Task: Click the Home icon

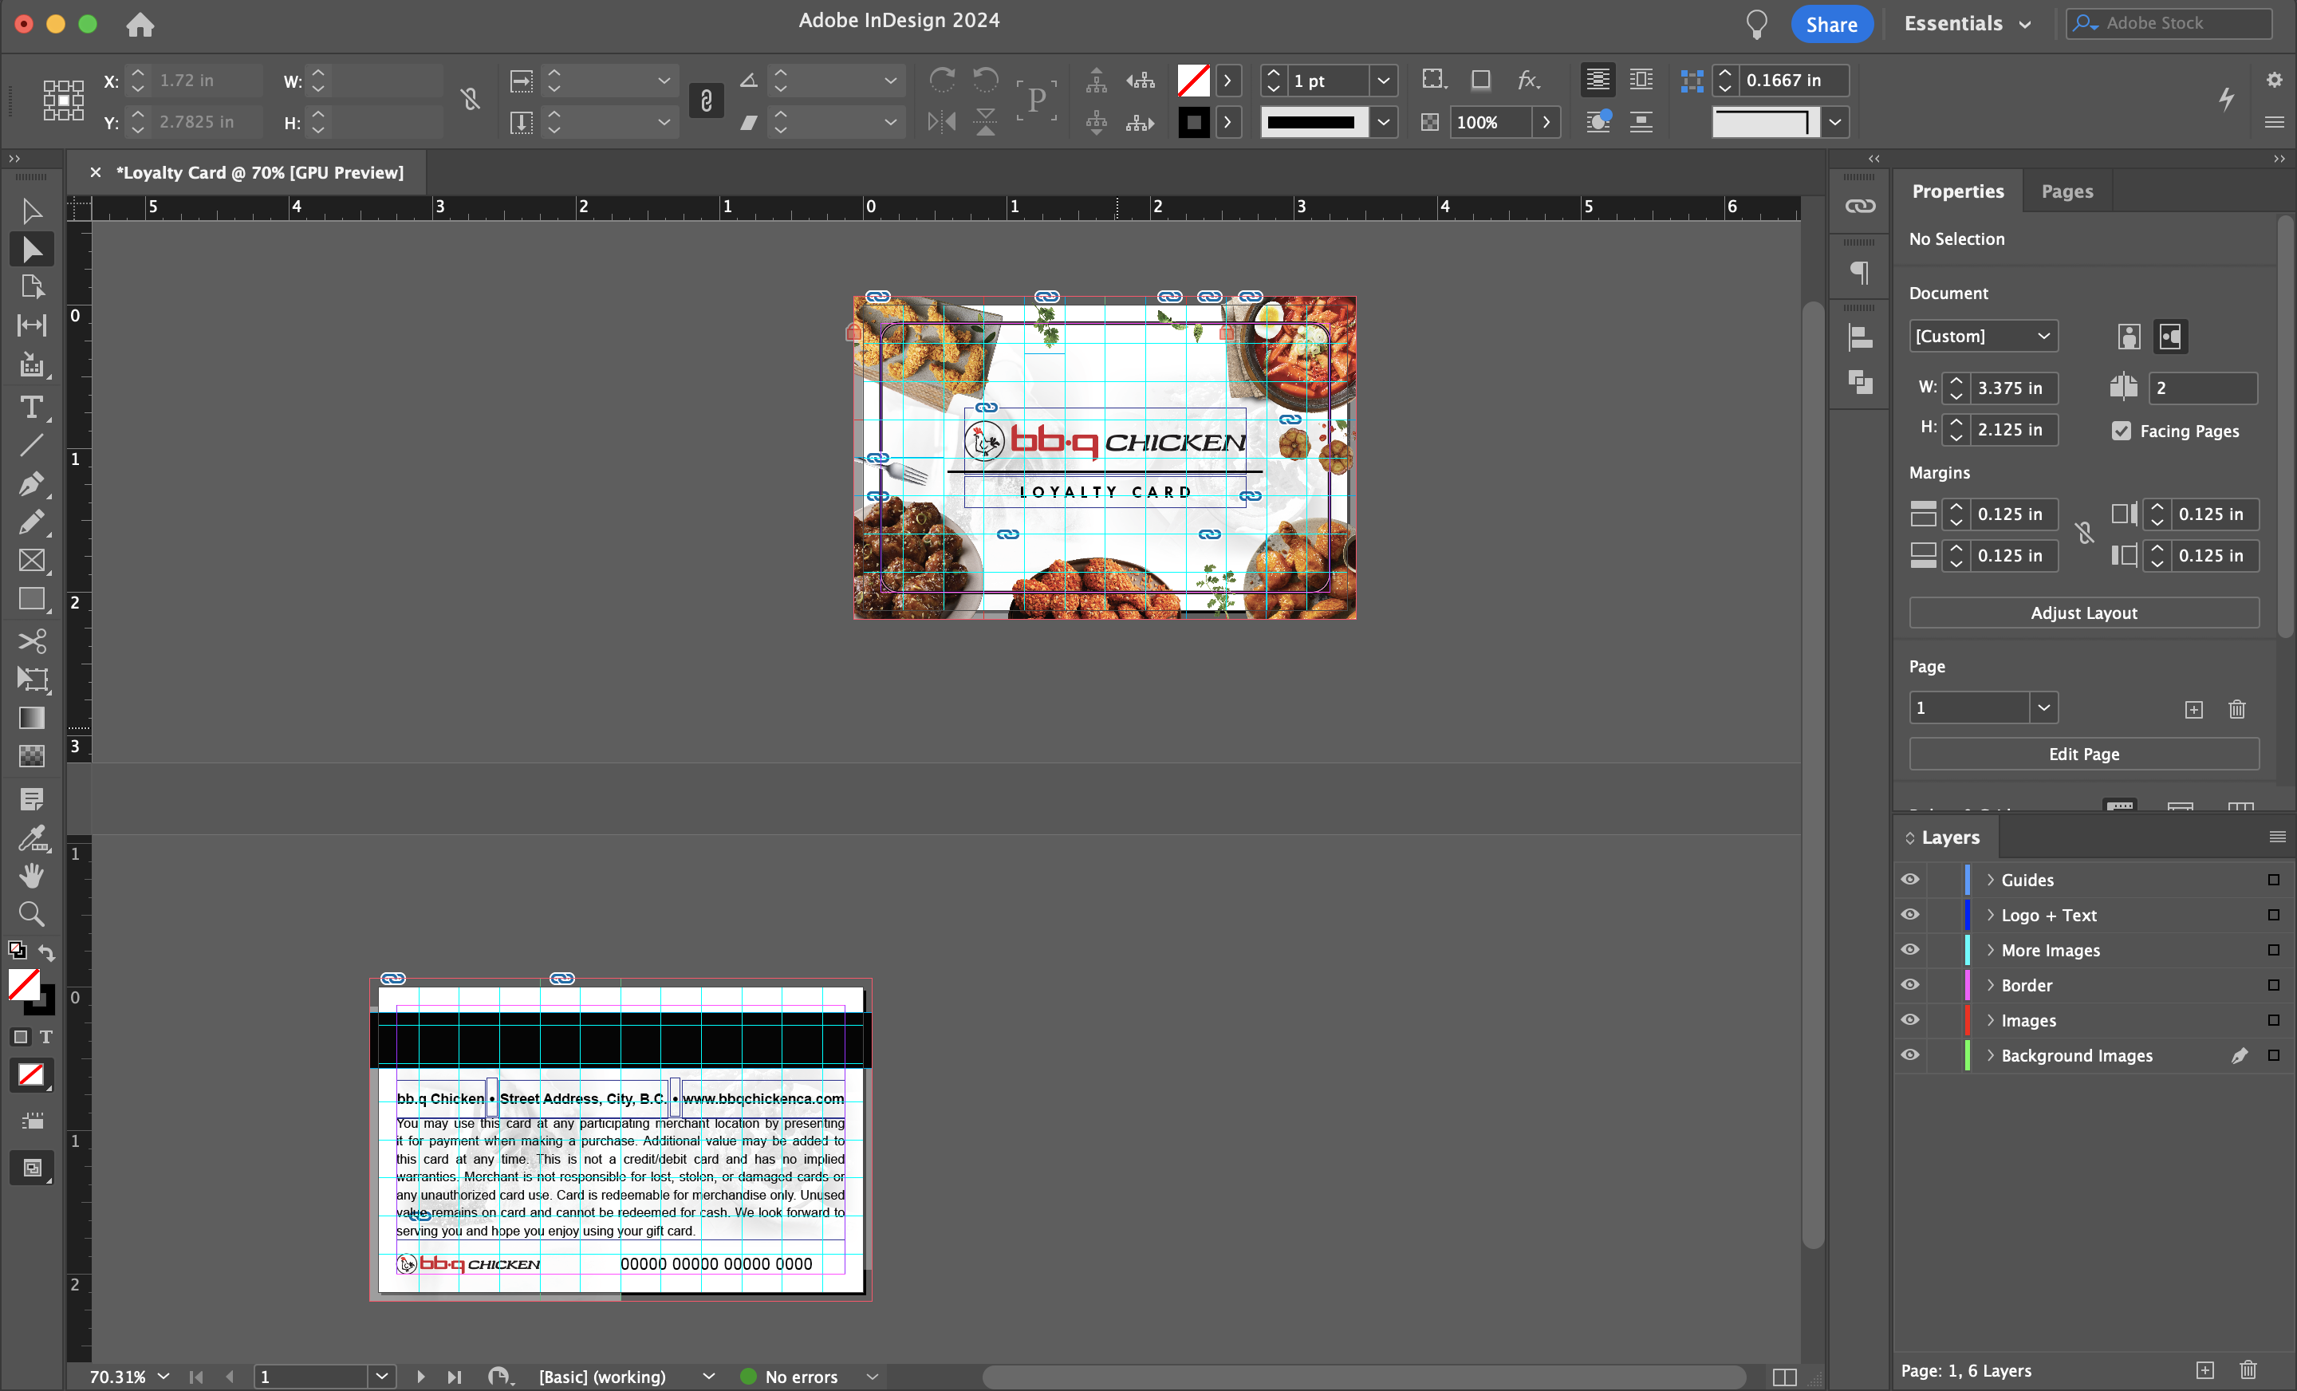Action: 140,24
